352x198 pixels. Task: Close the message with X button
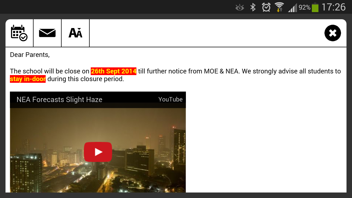click(x=333, y=33)
